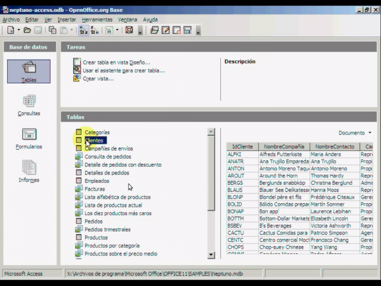The width and height of the screenshot is (381, 286).
Task: Click the table list scrollbar thumb
Action: pos(211,173)
